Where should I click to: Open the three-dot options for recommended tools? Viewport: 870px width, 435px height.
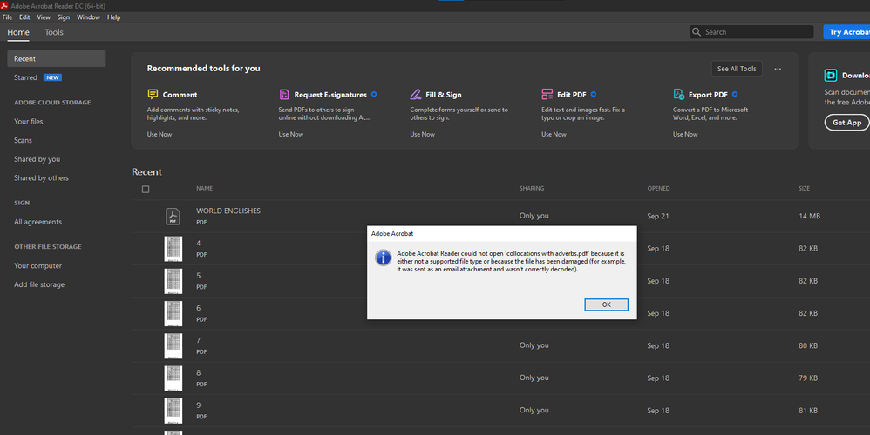pos(778,69)
